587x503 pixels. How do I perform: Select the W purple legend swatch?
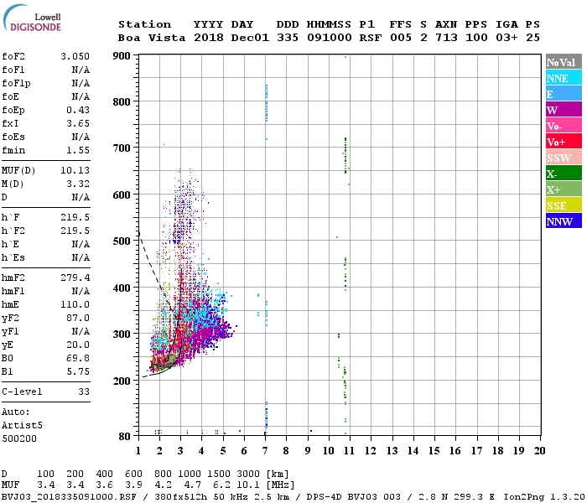click(x=564, y=110)
